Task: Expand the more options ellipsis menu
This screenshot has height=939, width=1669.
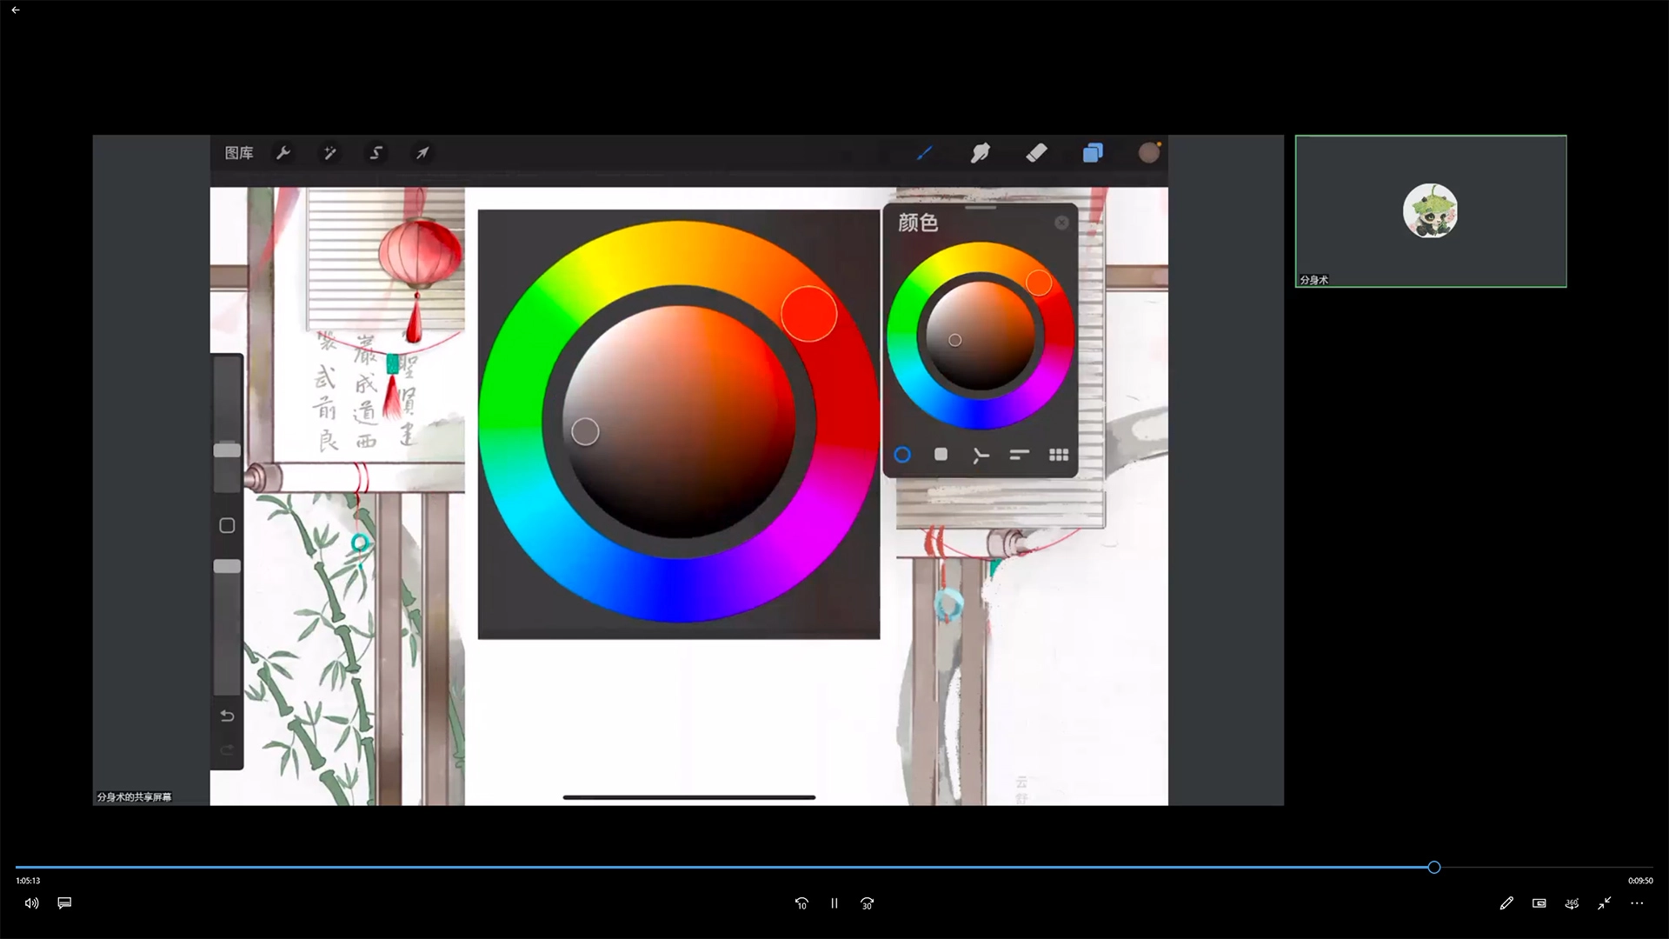Action: click(x=1637, y=903)
